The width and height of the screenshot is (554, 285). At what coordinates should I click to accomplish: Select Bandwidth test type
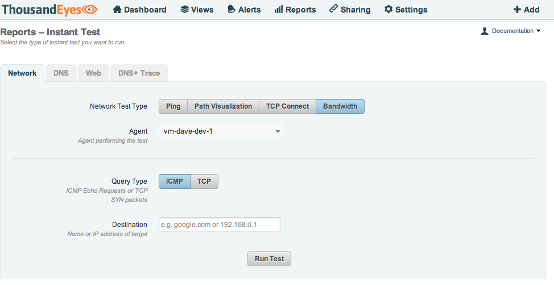point(340,106)
